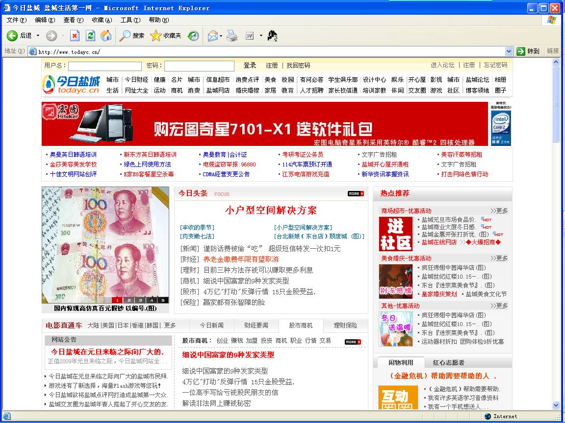Click the MORE icon beside 今日头条
This screenshot has width=565, height=423.
pyautogui.click(x=356, y=193)
